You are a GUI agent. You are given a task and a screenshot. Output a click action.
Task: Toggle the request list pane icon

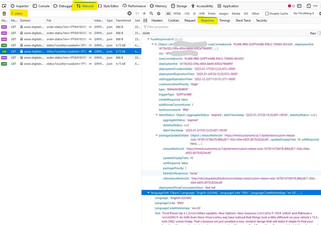(x=145, y=20)
